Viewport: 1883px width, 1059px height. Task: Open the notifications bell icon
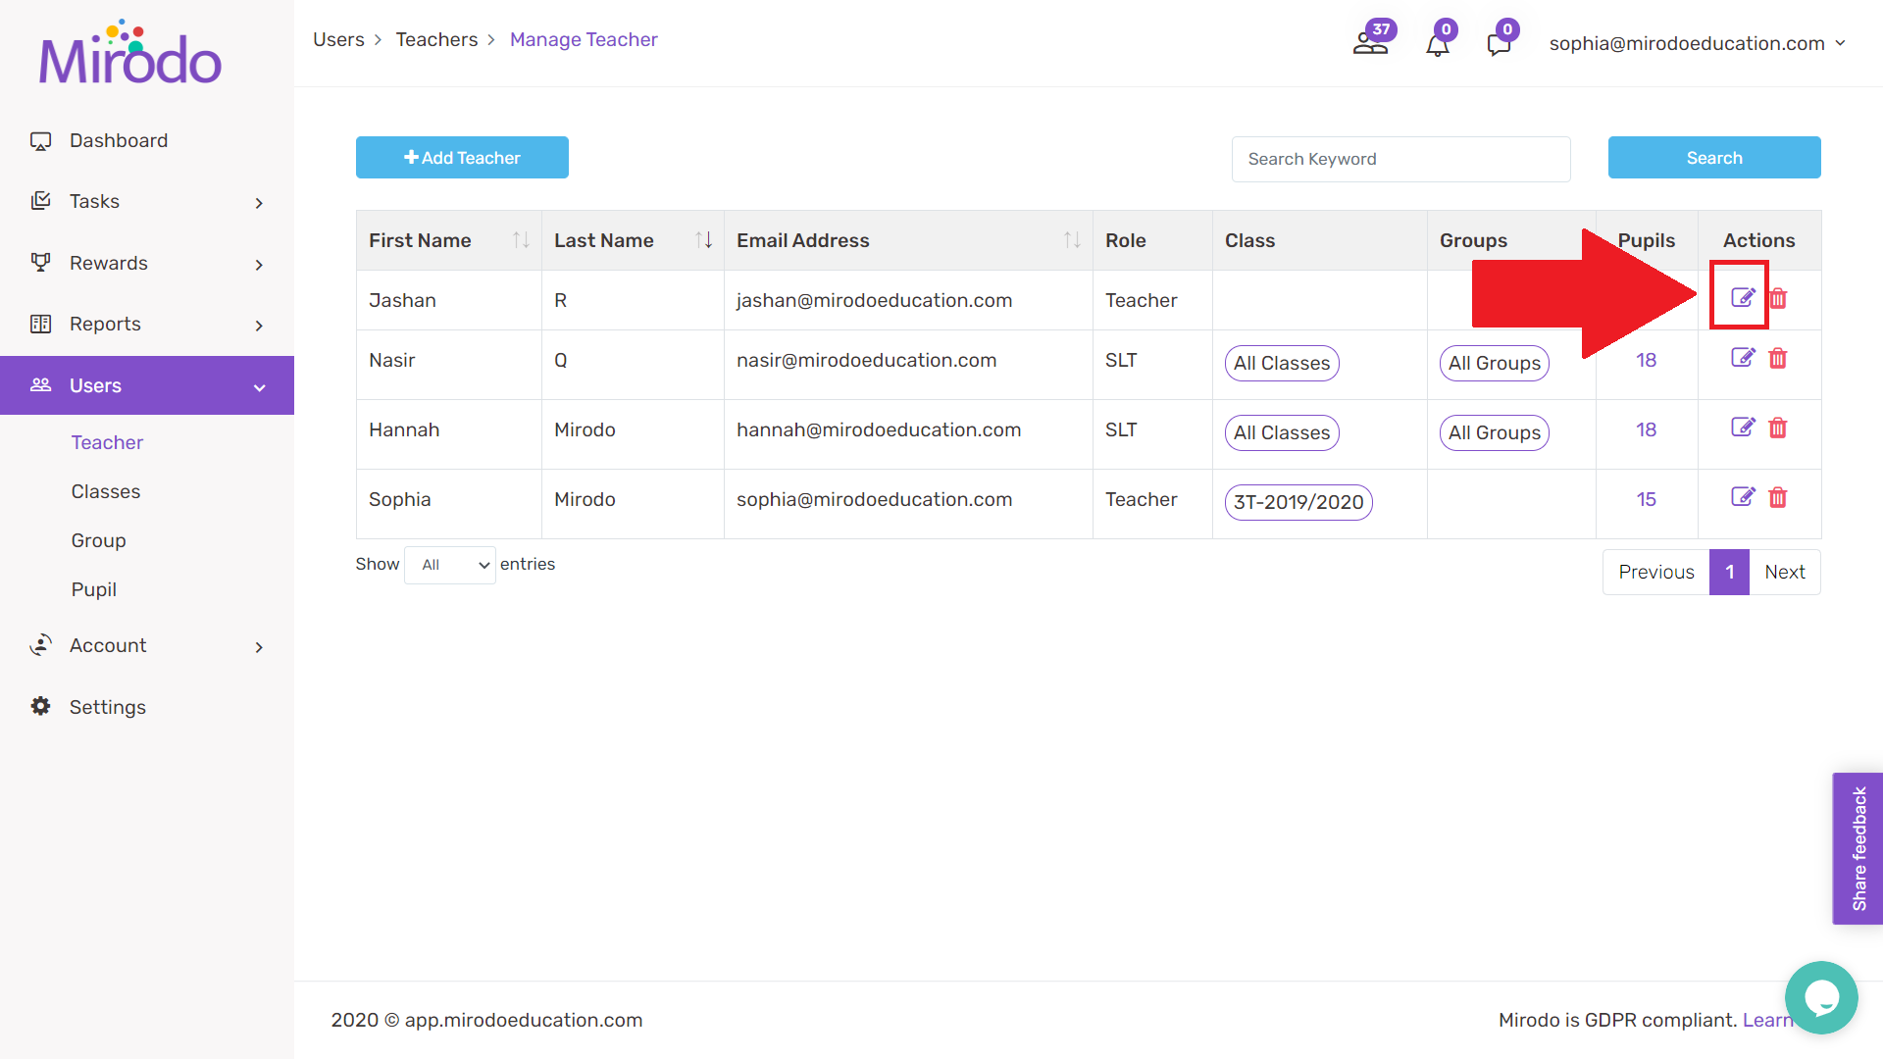click(x=1438, y=45)
